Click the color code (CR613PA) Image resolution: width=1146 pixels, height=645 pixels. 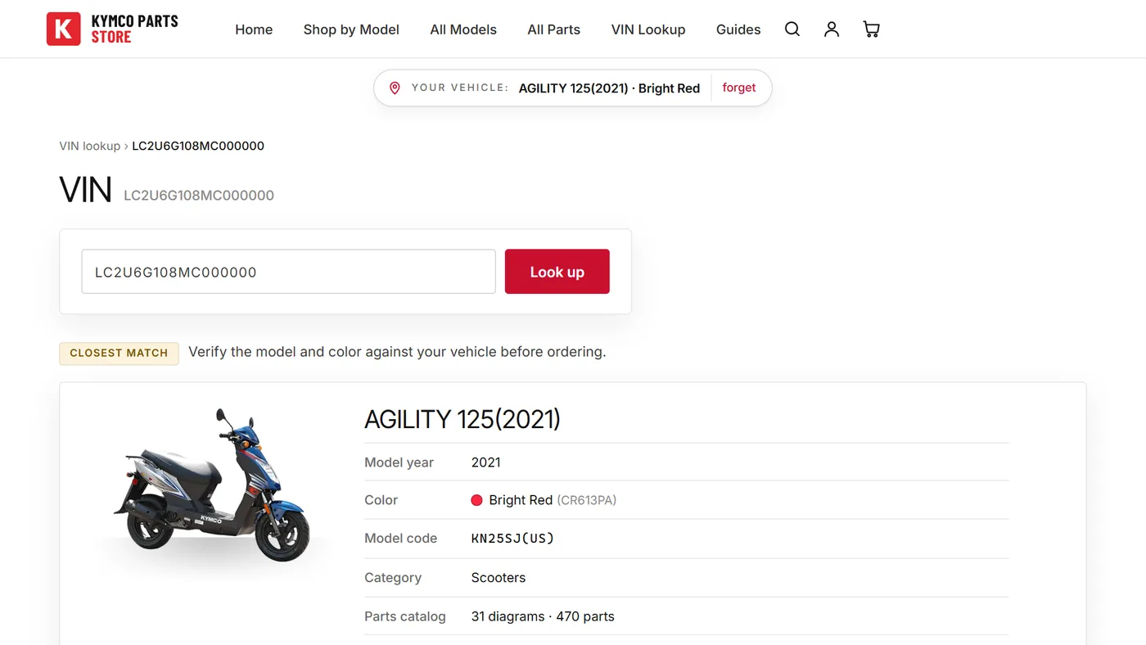(x=587, y=500)
